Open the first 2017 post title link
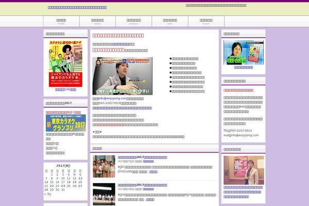This screenshot has width=309, height=206. 143,157
